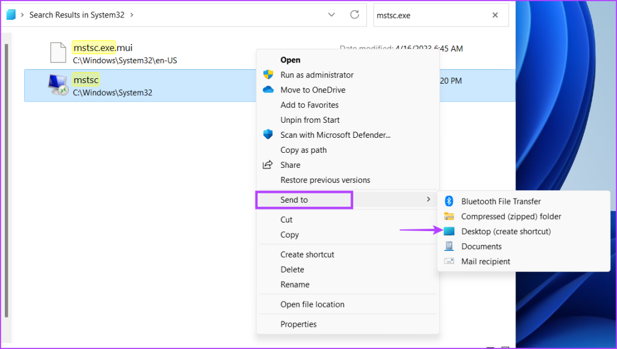Click the Bluetooth File Transfer icon
617x349 pixels.
(x=449, y=201)
